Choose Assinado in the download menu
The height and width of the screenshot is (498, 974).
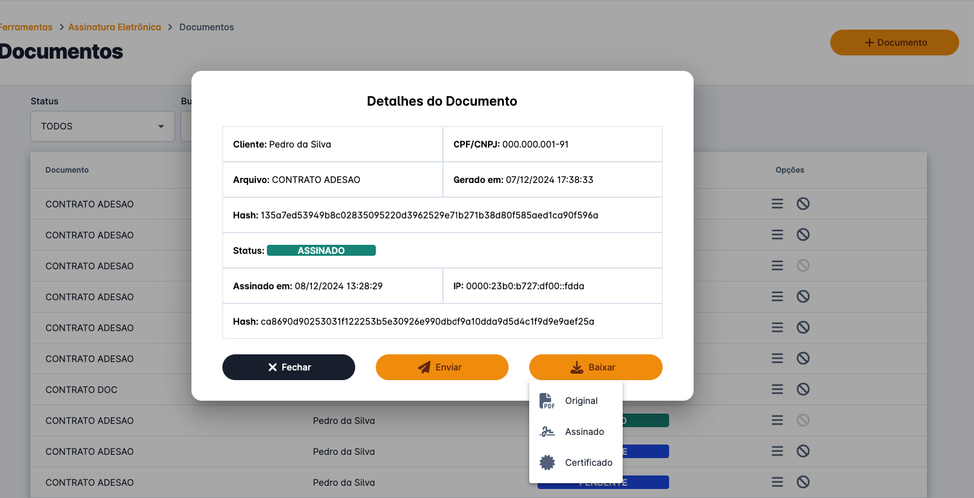[x=584, y=432]
